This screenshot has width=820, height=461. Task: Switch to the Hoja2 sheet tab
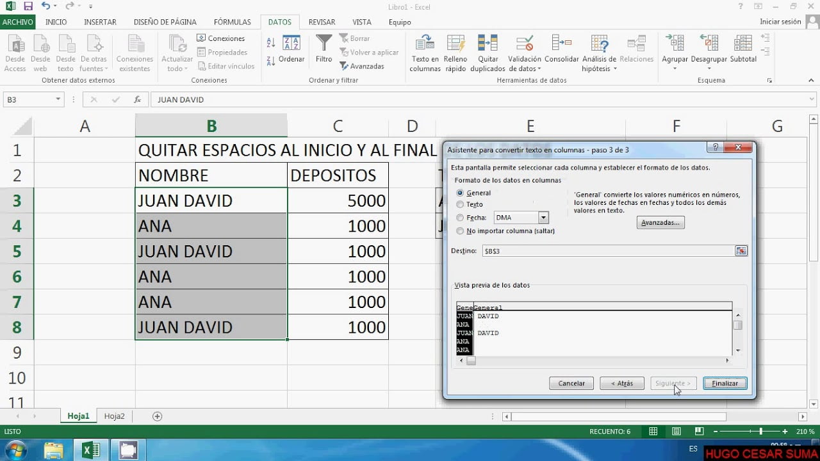(x=114, y=416)
